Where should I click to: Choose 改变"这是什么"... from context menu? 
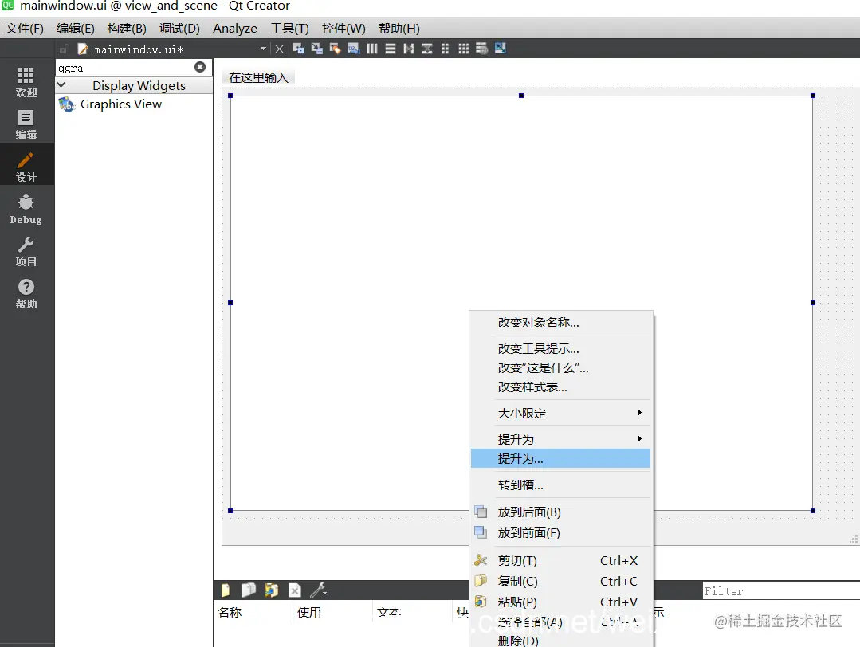coord(560,368)
